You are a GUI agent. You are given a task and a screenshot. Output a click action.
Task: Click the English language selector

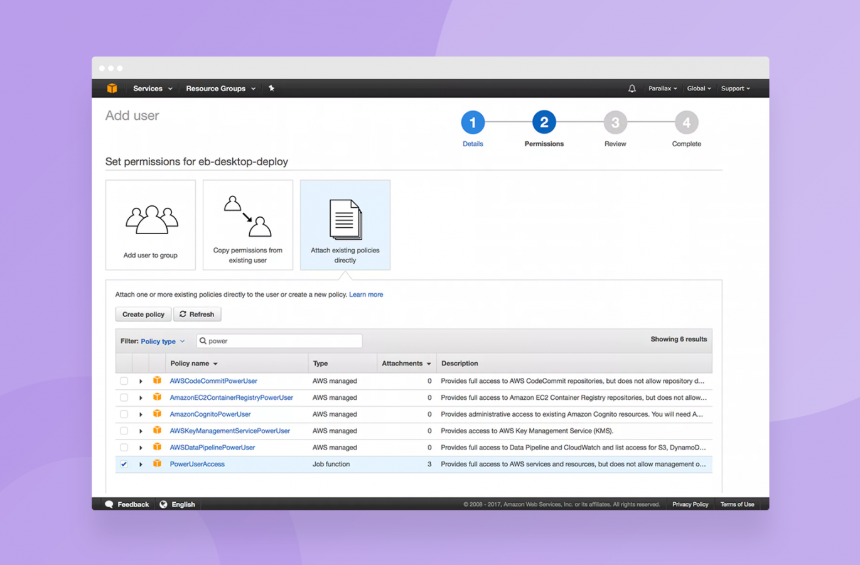[177, 504]
